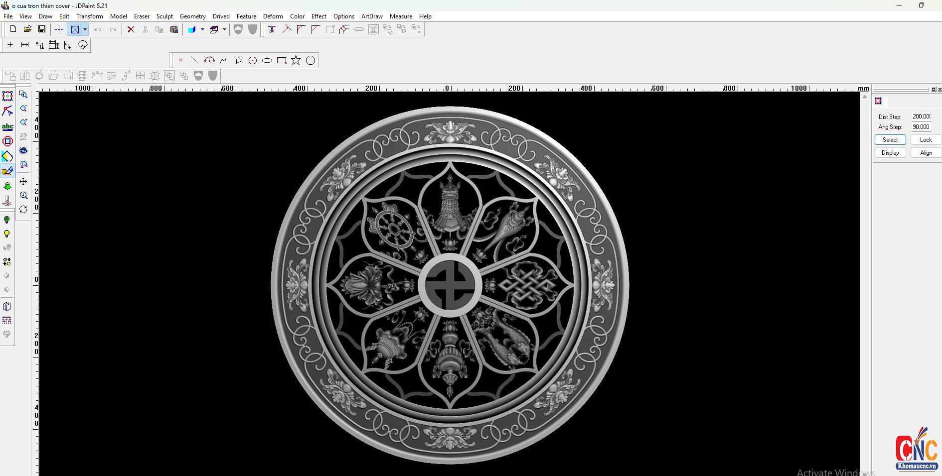This screenshot has height=476, width=942.
Task: Save the file with the floppy disk icon
Action: (x=42, y=29)
